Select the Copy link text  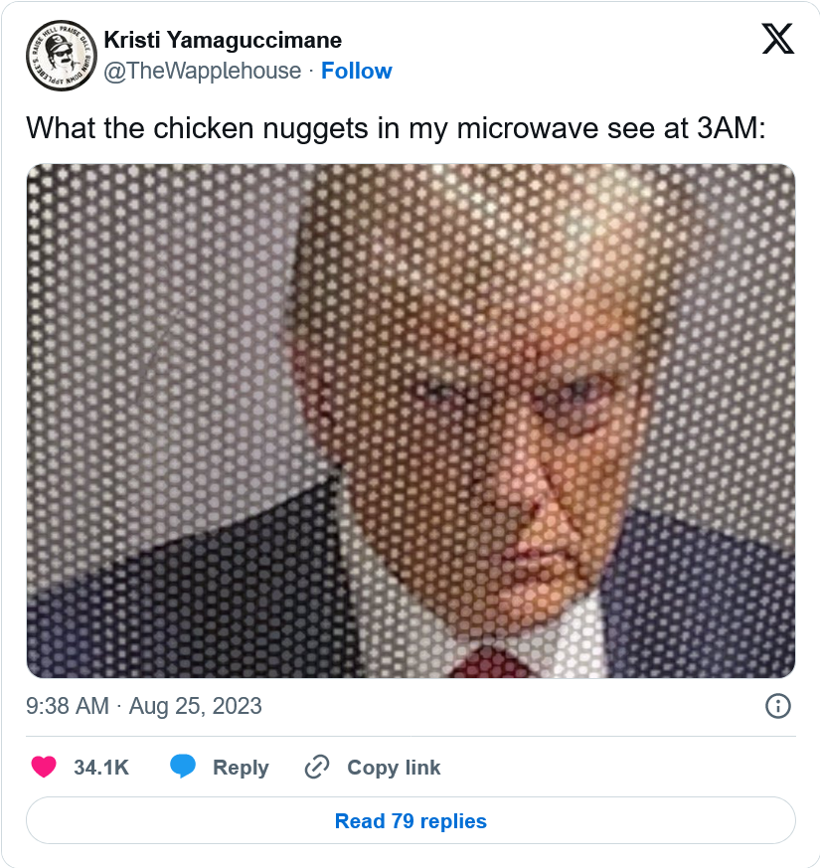coord(394,768)
